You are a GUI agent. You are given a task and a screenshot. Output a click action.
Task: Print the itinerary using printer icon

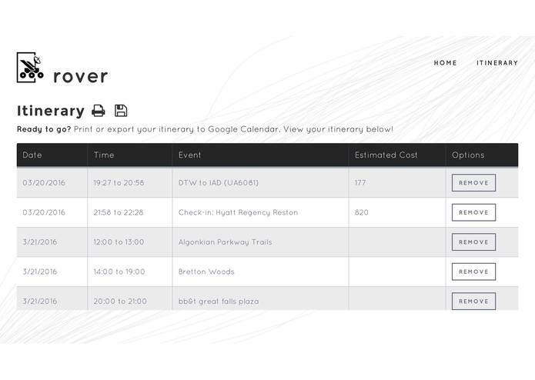pyautogui.click(x=99, y=111)
